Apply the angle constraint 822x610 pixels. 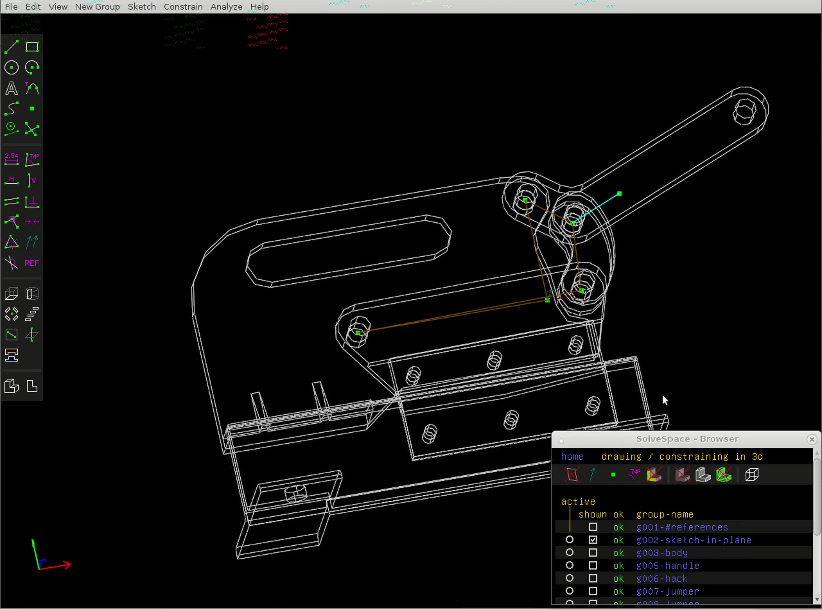[32, 159]
